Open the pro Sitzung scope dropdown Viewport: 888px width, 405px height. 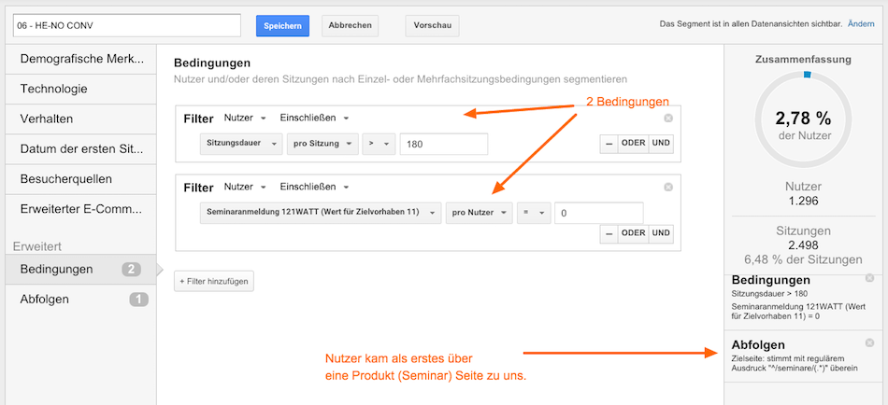click(322, 144)
